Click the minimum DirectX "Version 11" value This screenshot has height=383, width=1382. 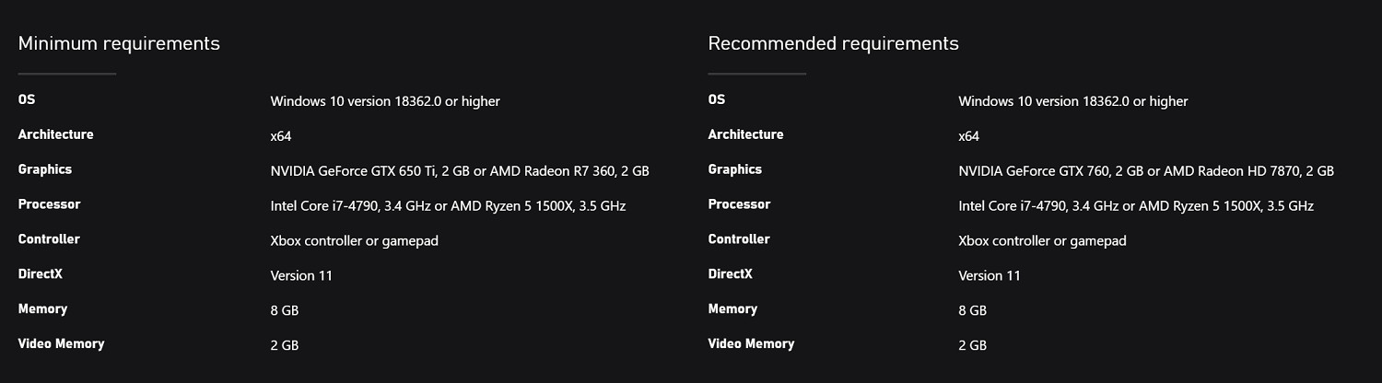[301, 275]
